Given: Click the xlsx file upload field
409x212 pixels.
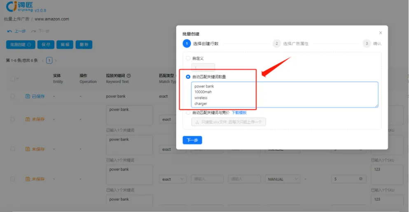Looking at the screenshot, I should [229, 122].
